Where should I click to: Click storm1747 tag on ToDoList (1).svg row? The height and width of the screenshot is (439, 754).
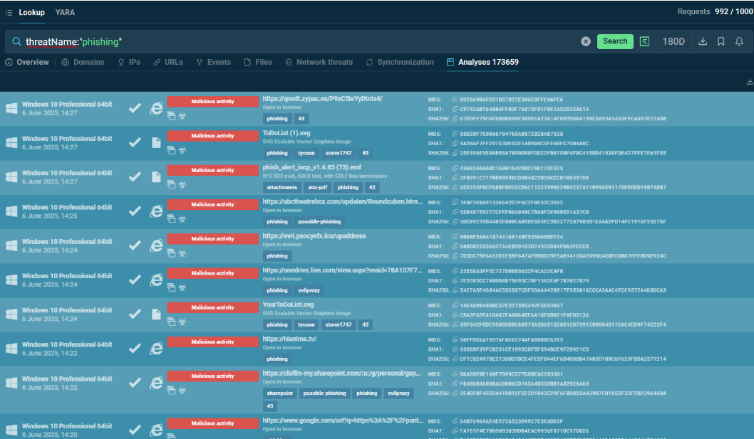tap(339, 153)
